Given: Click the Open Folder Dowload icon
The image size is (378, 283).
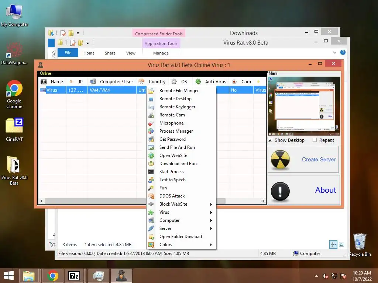Looking at the screenshot, I should coord(151,237).
